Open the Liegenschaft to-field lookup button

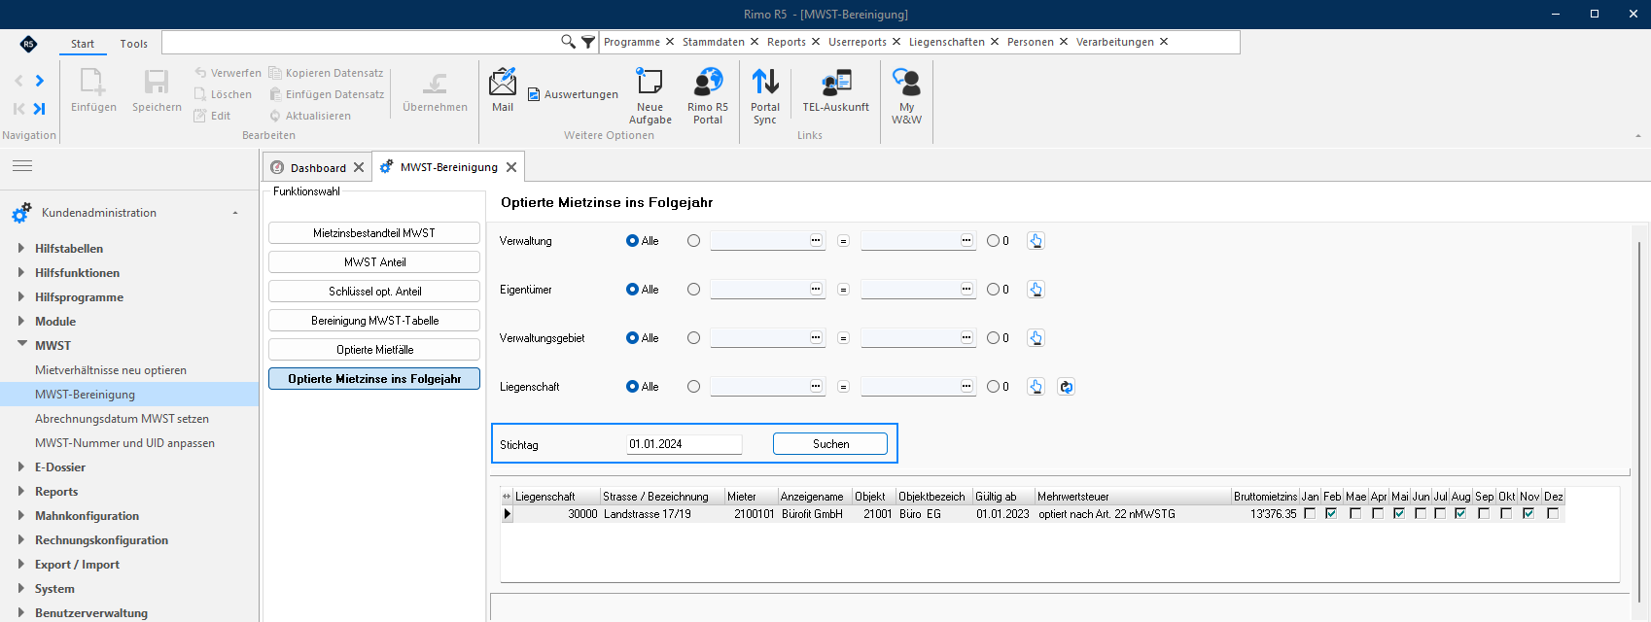click(966, 386)
